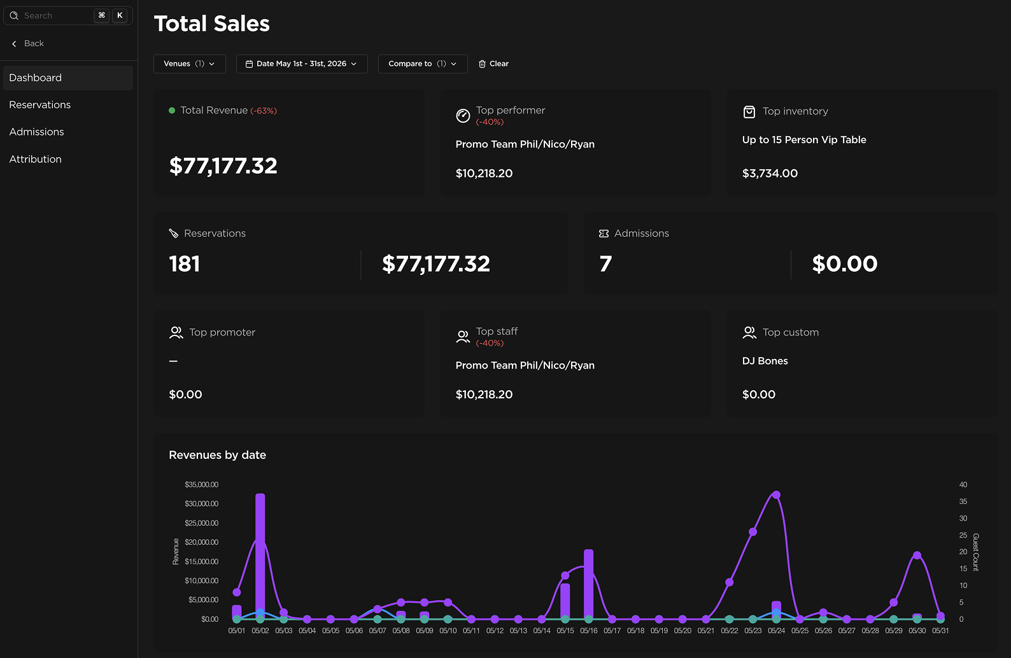
Task: Click admissions count 7
Action: [x=605, y=264]
